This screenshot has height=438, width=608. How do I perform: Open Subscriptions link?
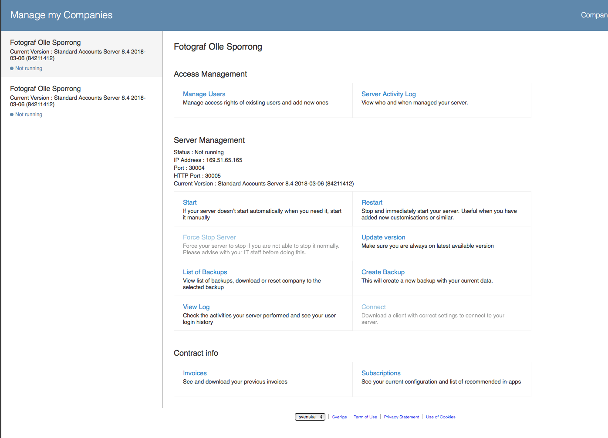tap(381, 373)
